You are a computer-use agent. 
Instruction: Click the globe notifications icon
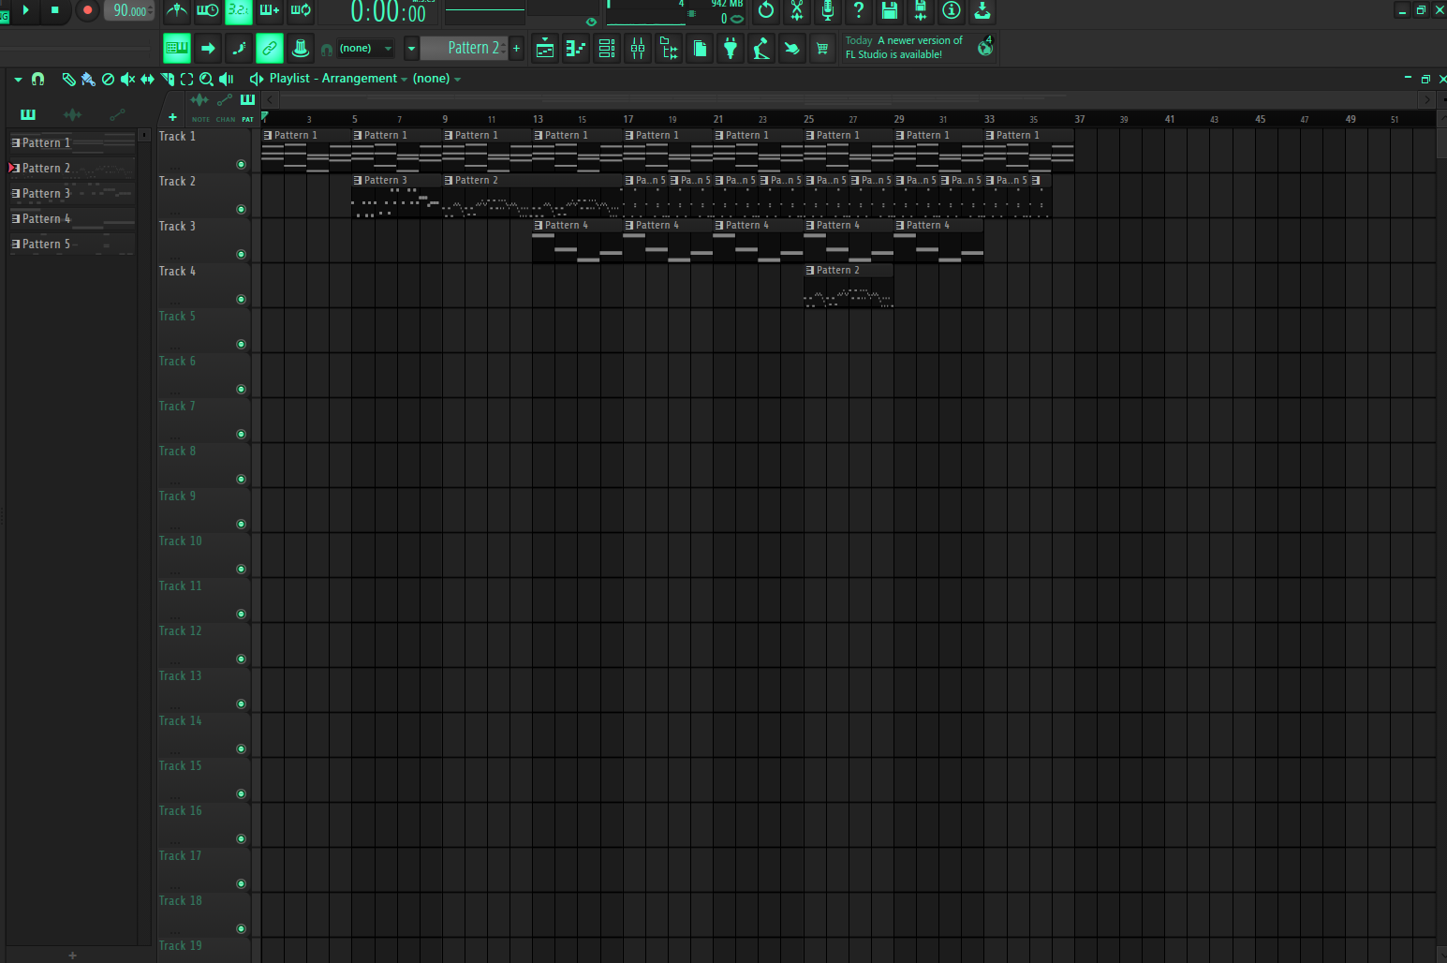[985, 47]
